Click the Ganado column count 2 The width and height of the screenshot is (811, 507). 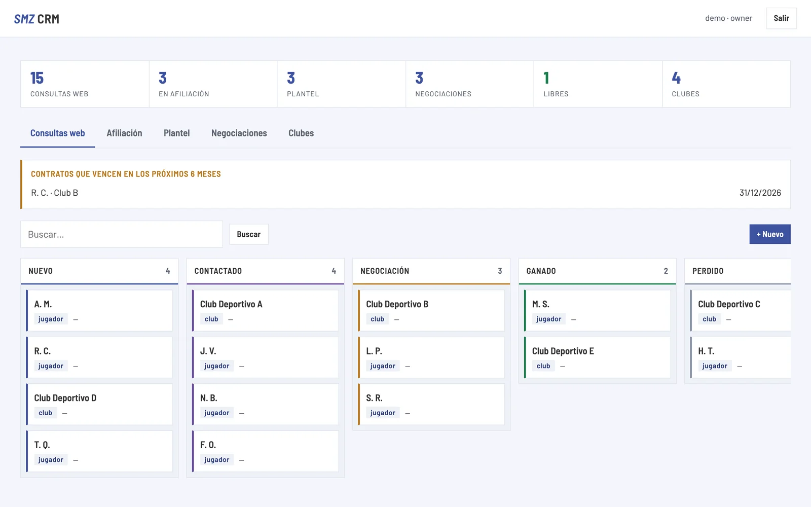(666, 271)
